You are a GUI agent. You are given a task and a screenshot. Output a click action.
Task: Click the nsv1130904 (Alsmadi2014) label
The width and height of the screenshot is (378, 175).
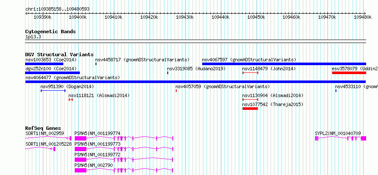click(273, 95)
